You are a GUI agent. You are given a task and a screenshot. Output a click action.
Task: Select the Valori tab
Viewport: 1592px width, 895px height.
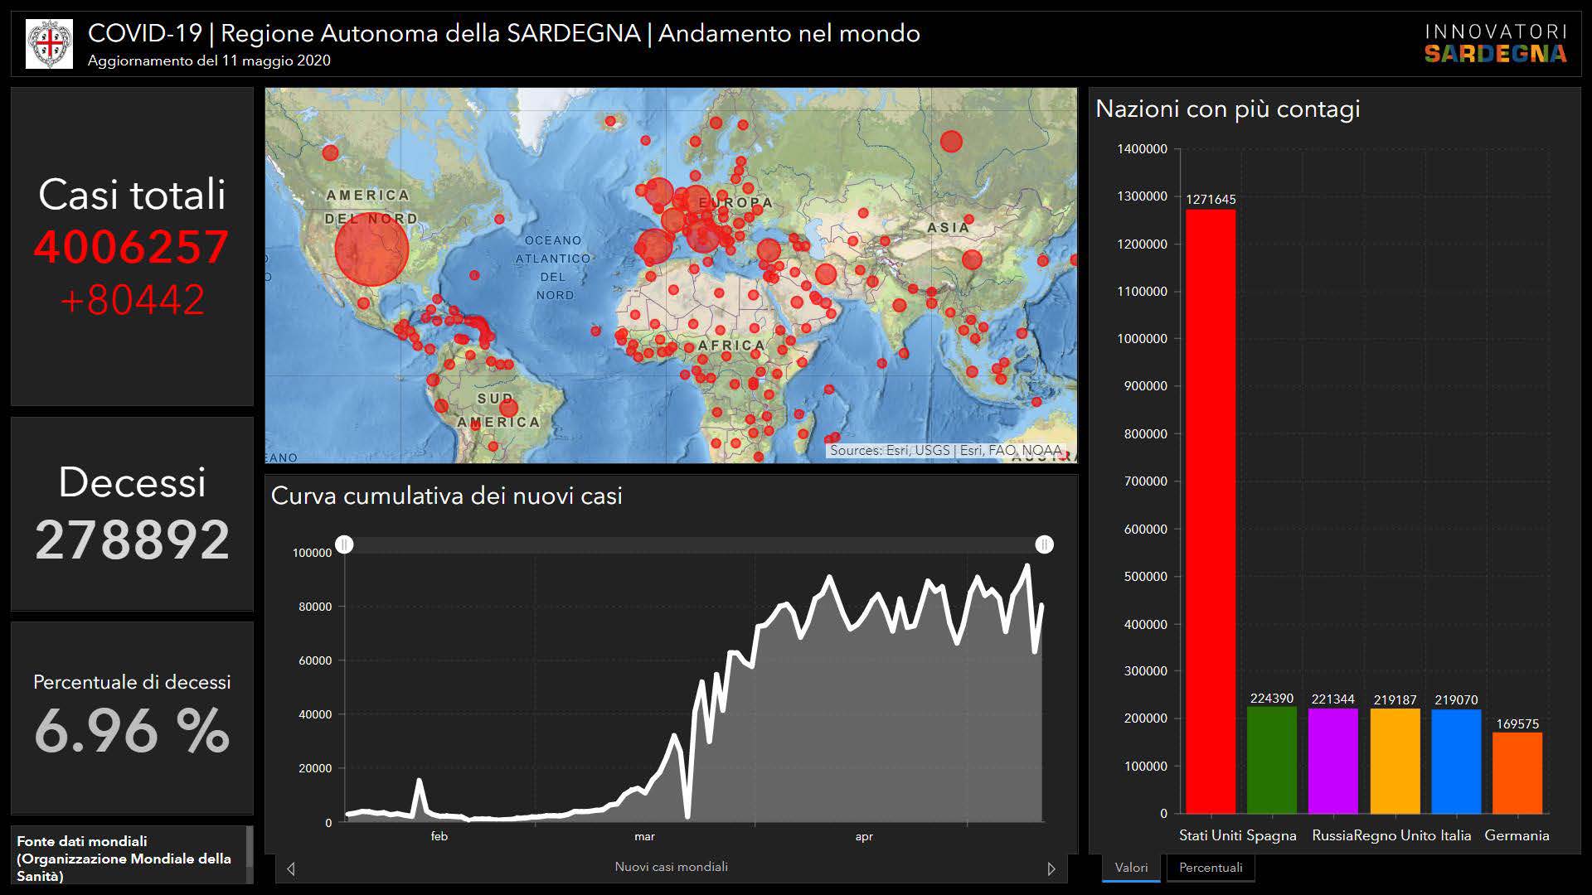pyautogui.click(x=1131, y=868)
